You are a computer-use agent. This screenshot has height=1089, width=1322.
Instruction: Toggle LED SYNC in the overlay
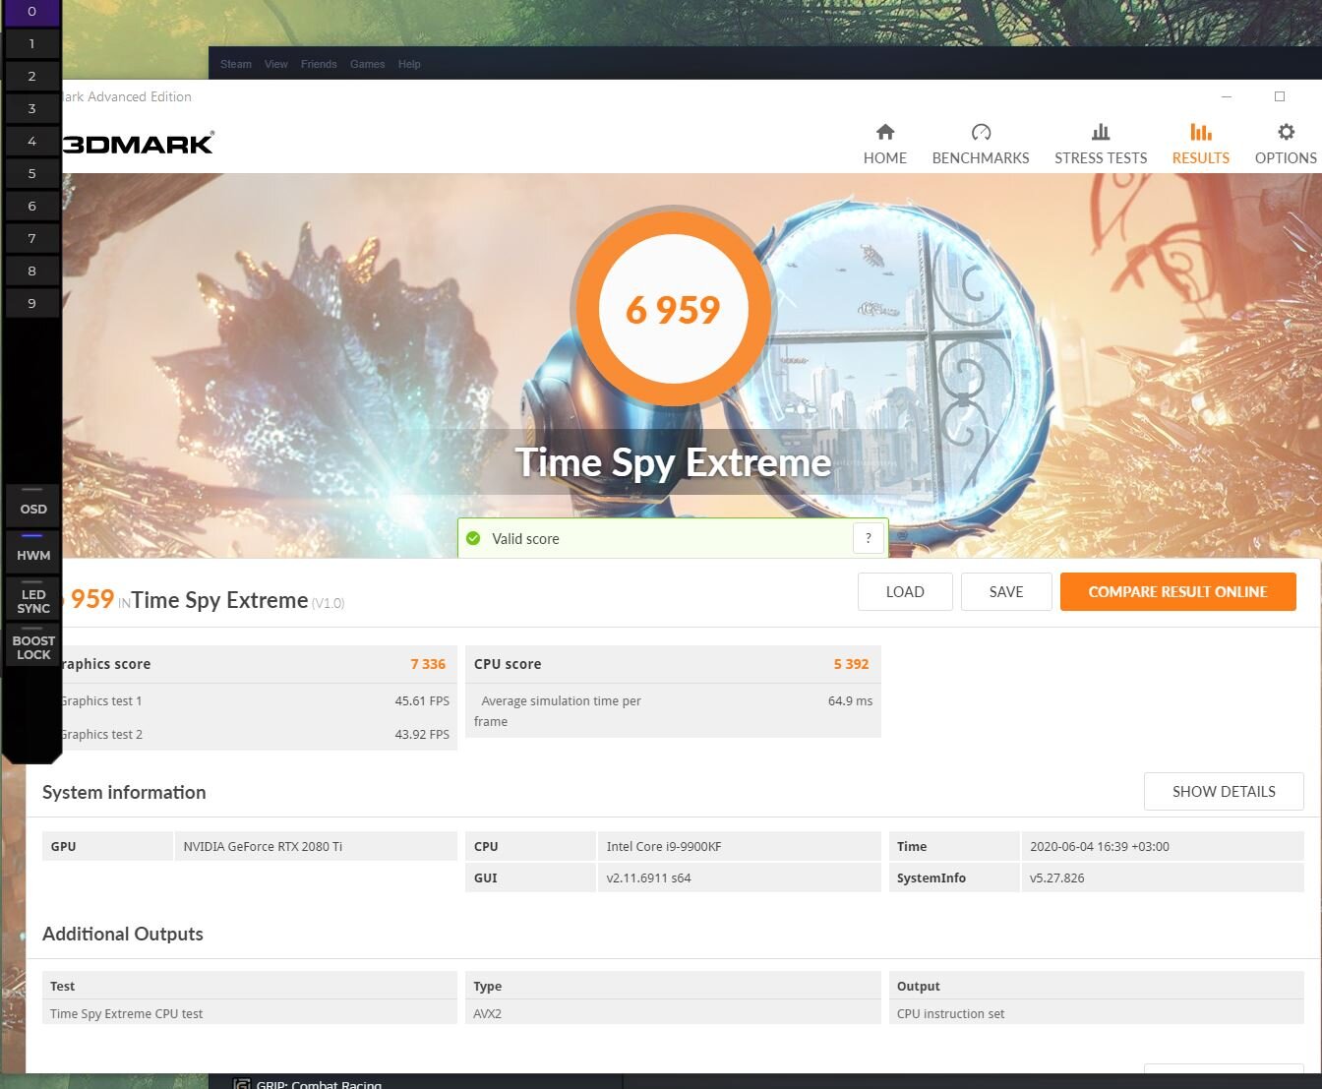pos(33,599)
